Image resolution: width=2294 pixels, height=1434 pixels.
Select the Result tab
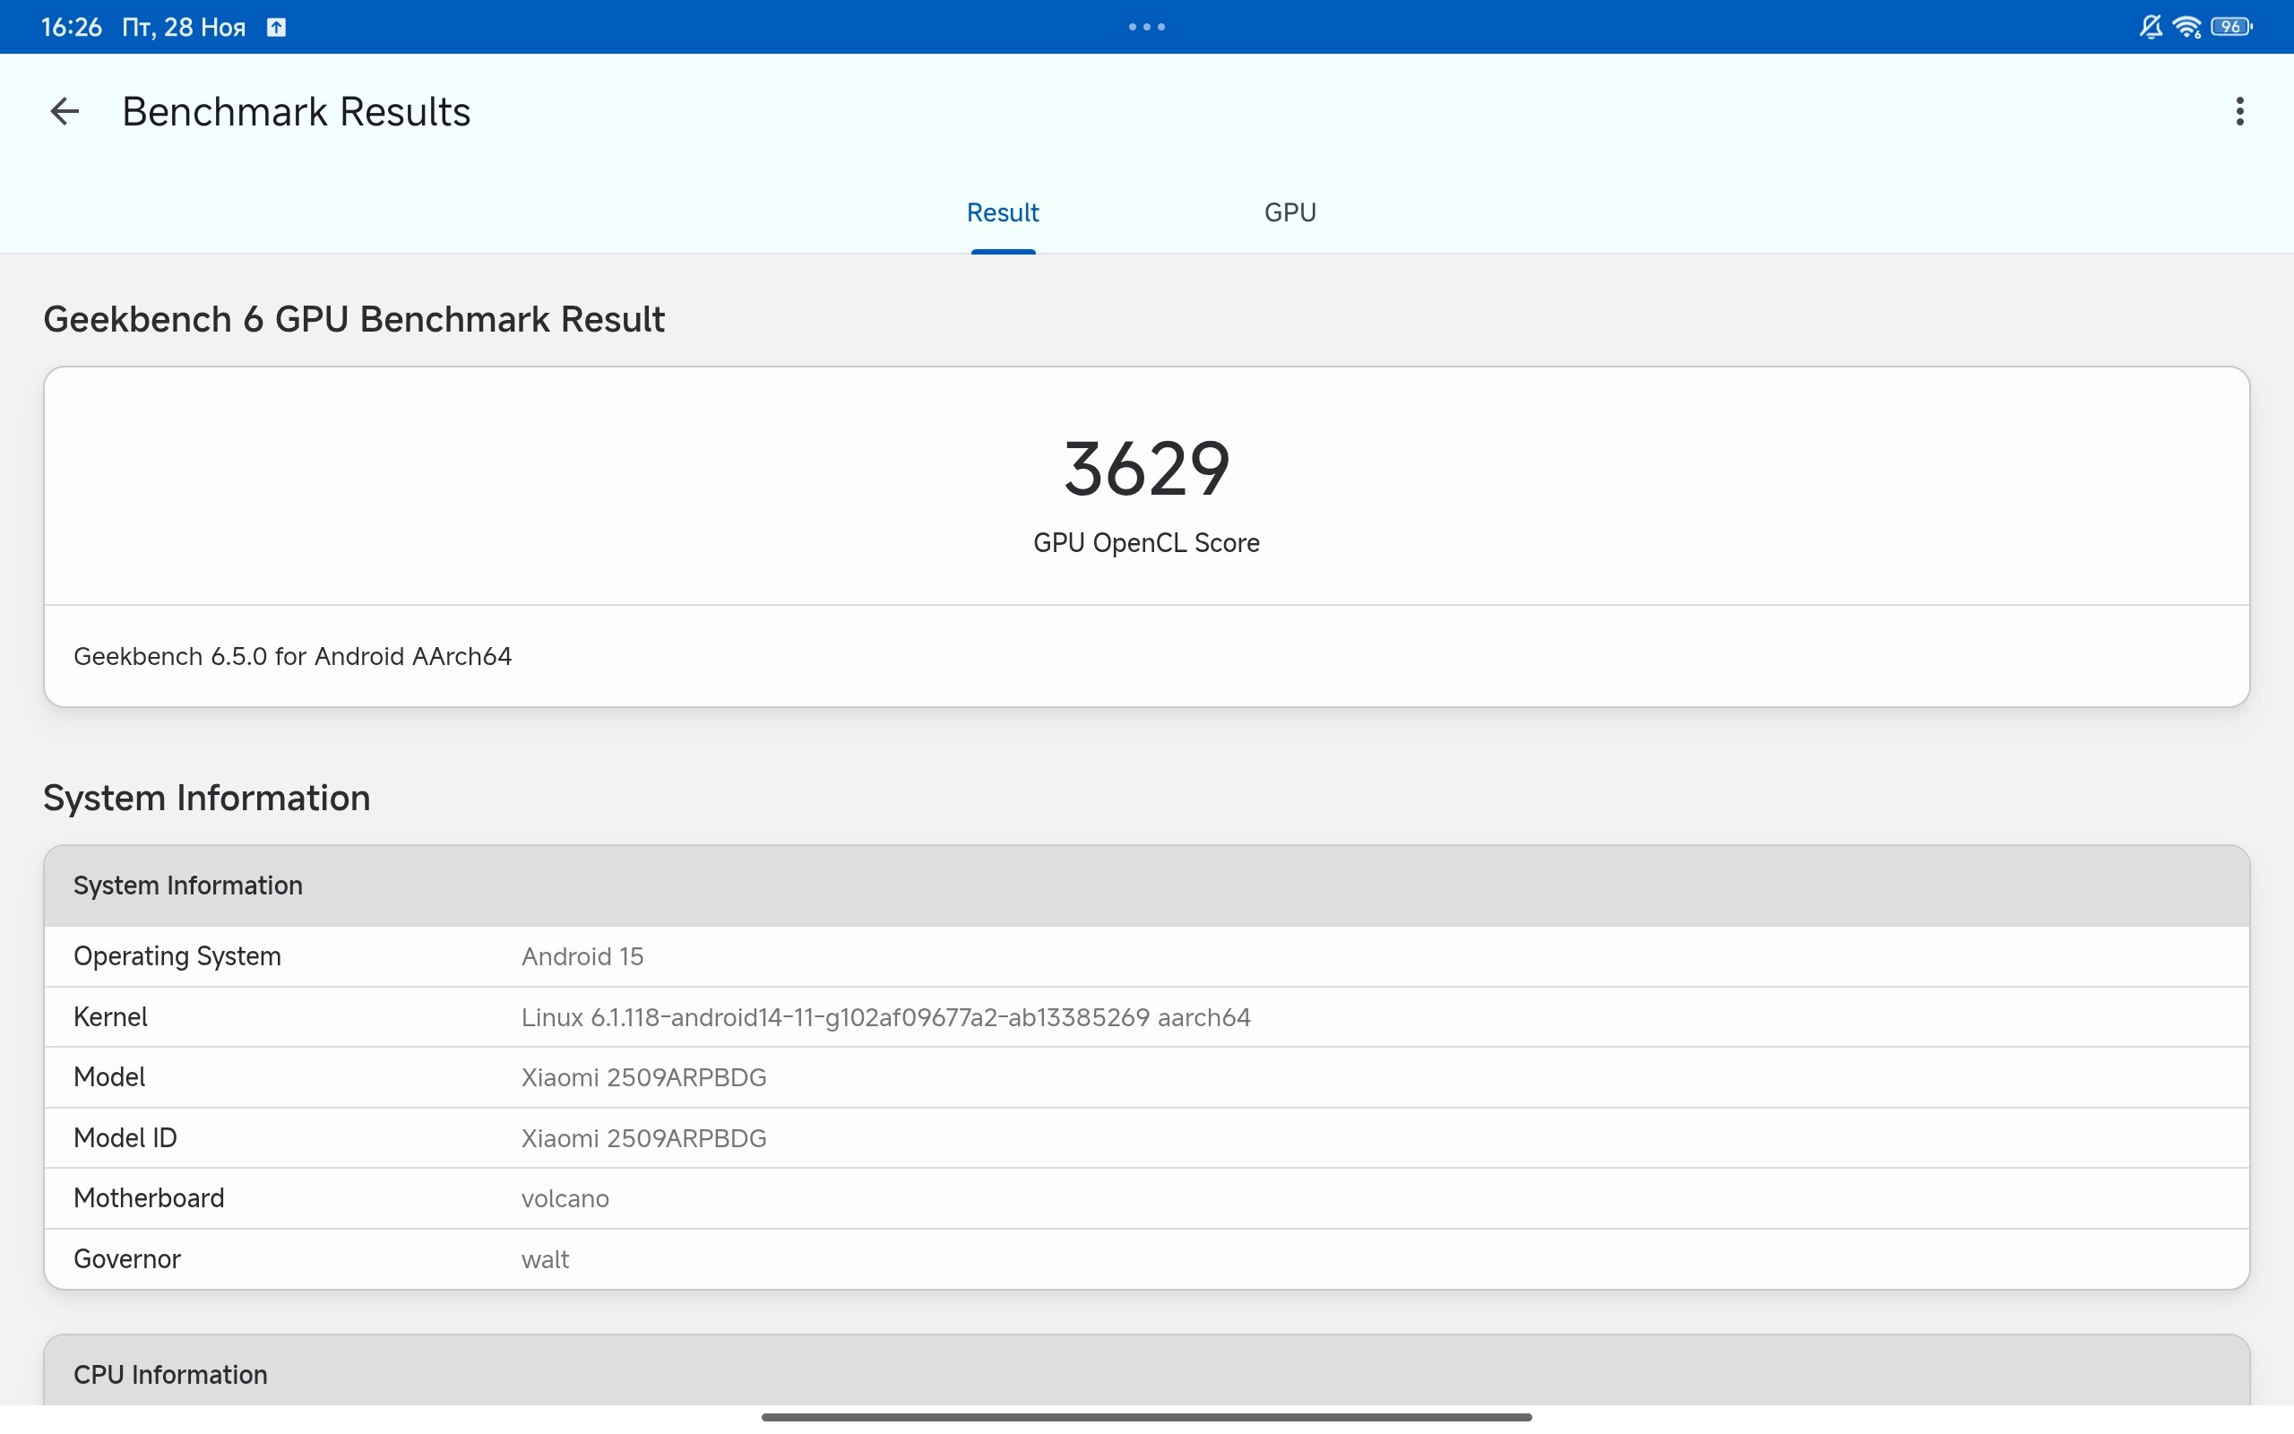[x=1002, y=212]
